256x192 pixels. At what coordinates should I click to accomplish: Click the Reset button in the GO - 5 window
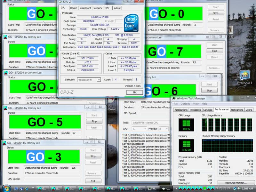tap(94, 127)
